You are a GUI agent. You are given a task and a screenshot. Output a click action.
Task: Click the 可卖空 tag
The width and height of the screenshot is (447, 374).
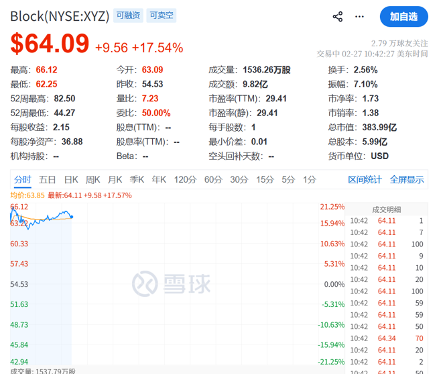(x=162, y=15)
